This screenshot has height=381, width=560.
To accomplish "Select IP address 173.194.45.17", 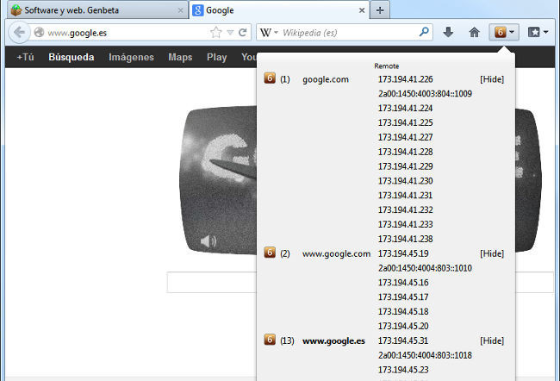I will [x=403, y=297].
